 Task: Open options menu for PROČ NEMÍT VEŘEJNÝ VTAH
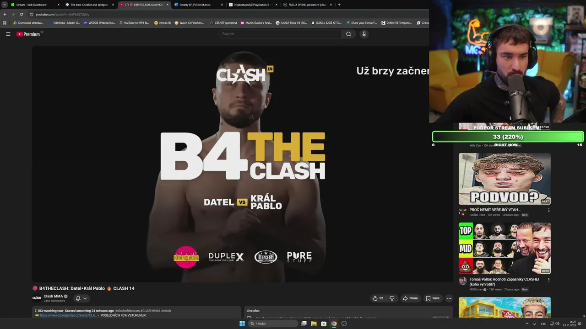point(548,210)
